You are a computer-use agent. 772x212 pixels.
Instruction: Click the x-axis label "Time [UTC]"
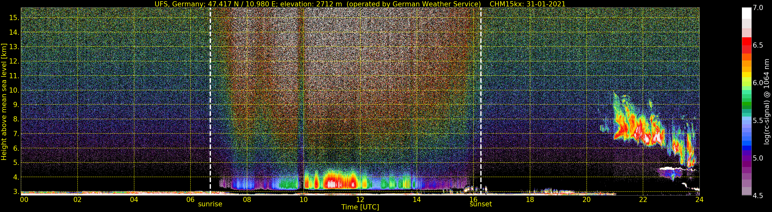360,207
